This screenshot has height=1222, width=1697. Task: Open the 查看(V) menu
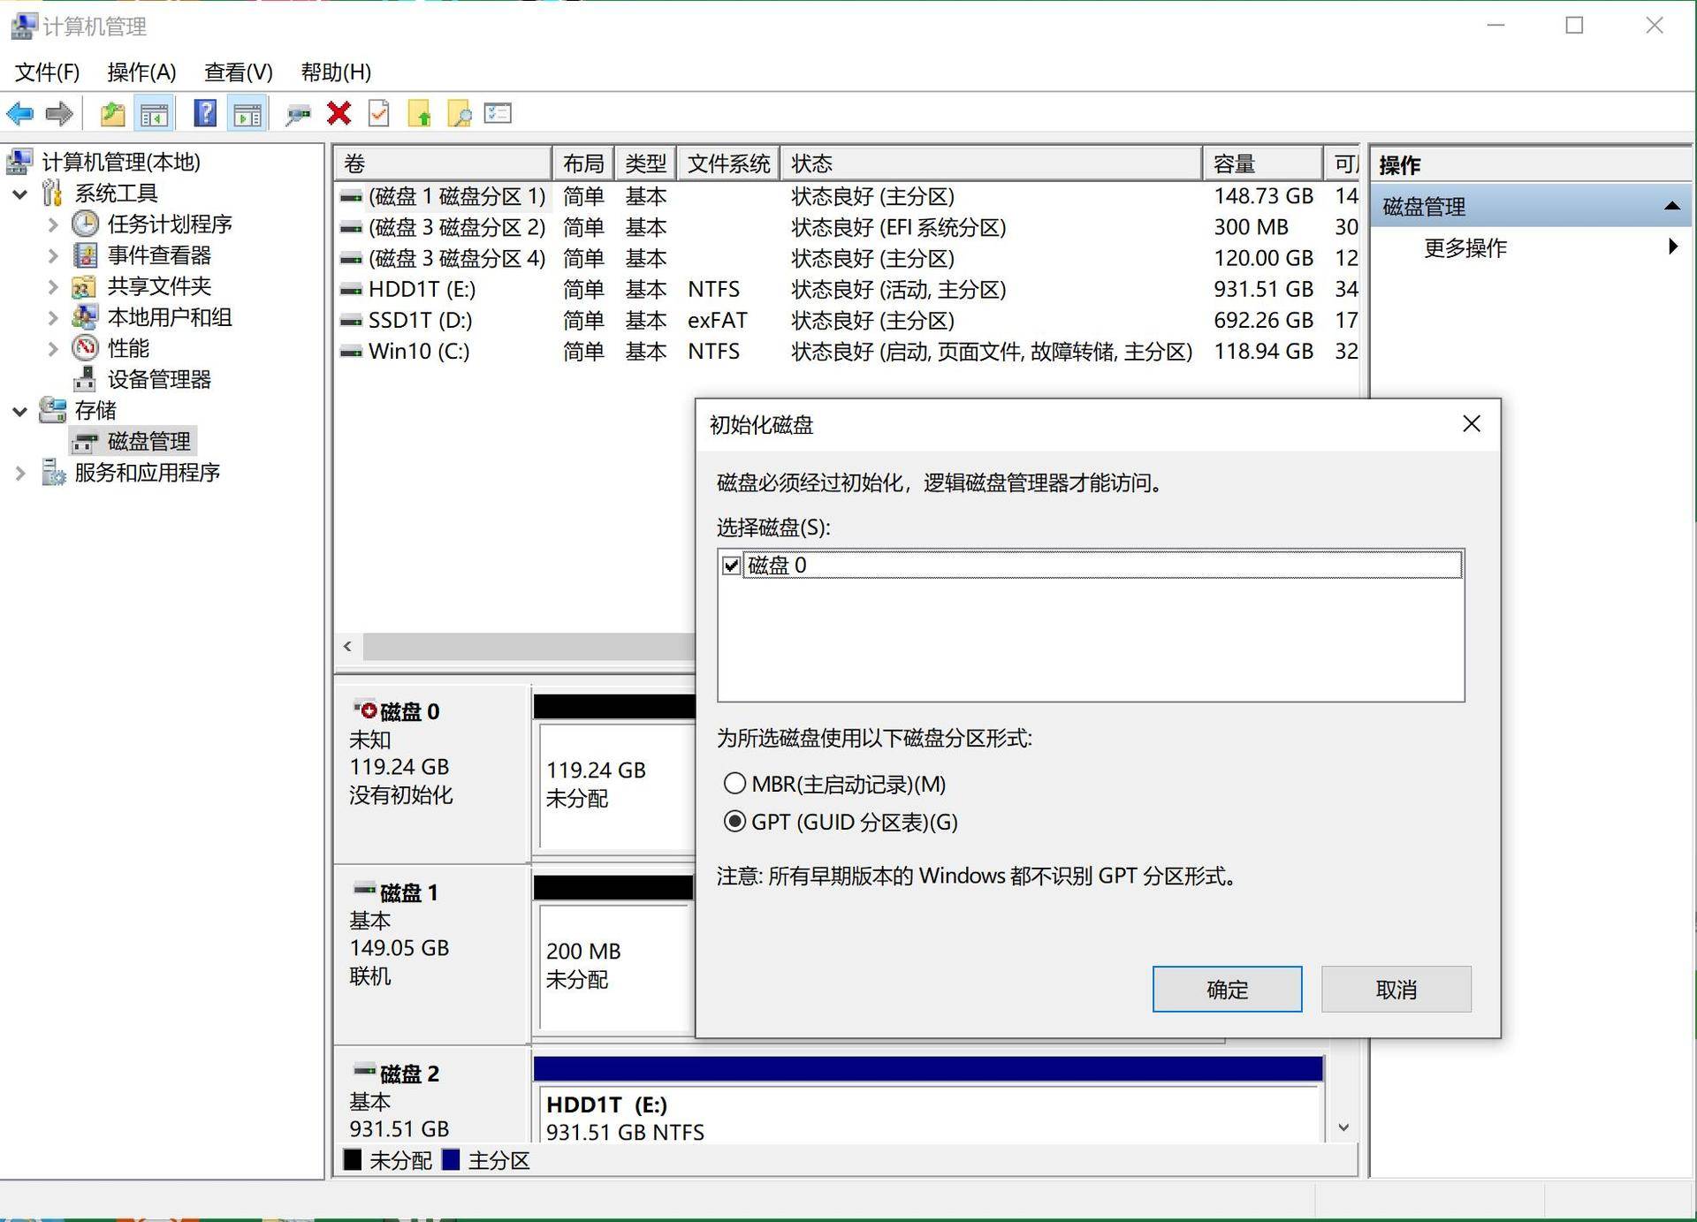pyautogui.click(x=237, y=72)
